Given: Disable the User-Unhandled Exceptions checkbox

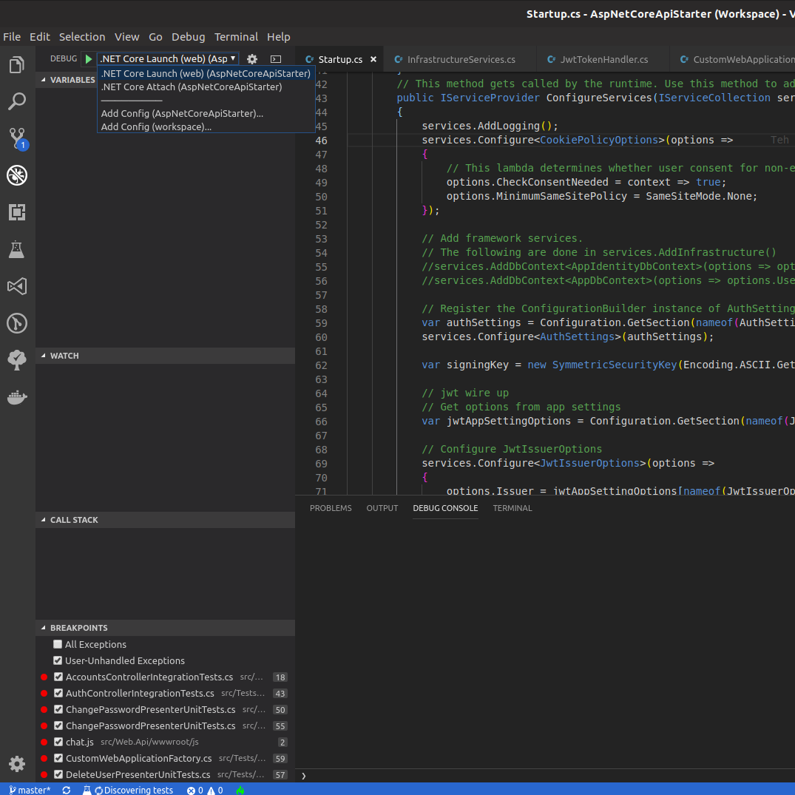Looking at the screenshot, I should [x=57, y=660].
